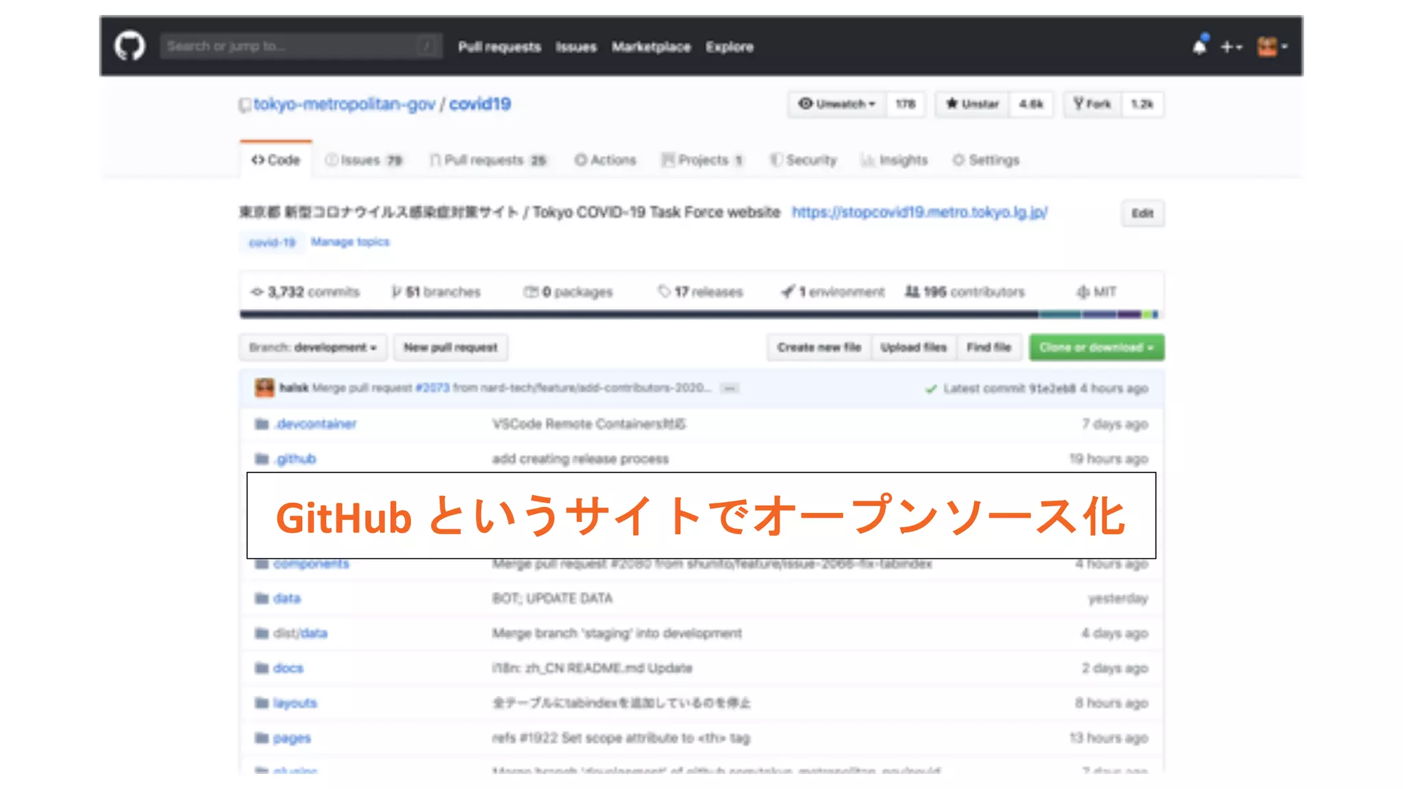
Task: Click Find file
Action: [x=989, y=347]
